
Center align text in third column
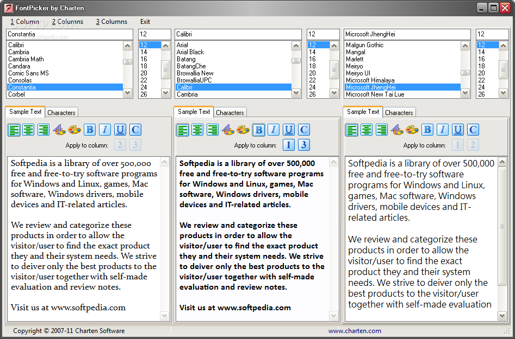[367, 130]
